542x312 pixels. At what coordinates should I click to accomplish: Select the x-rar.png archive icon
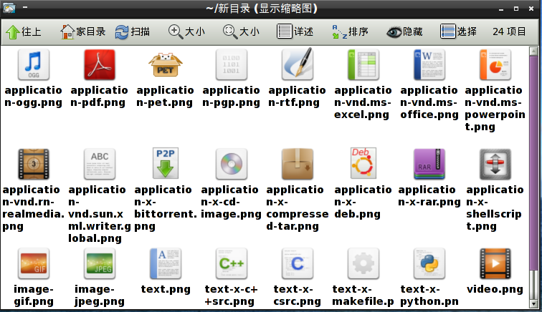click(429, 164)
